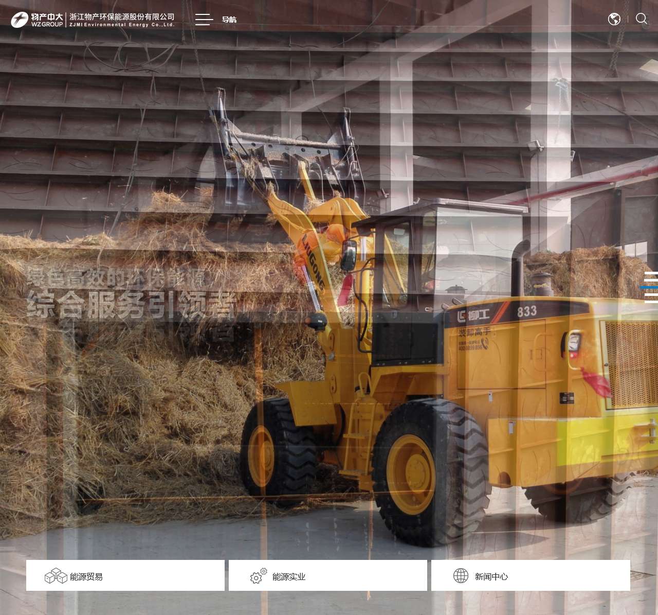Click the WZ Group round logo emblem
The height and width of the screenshot is (615, 658).
tap(20, 20)
